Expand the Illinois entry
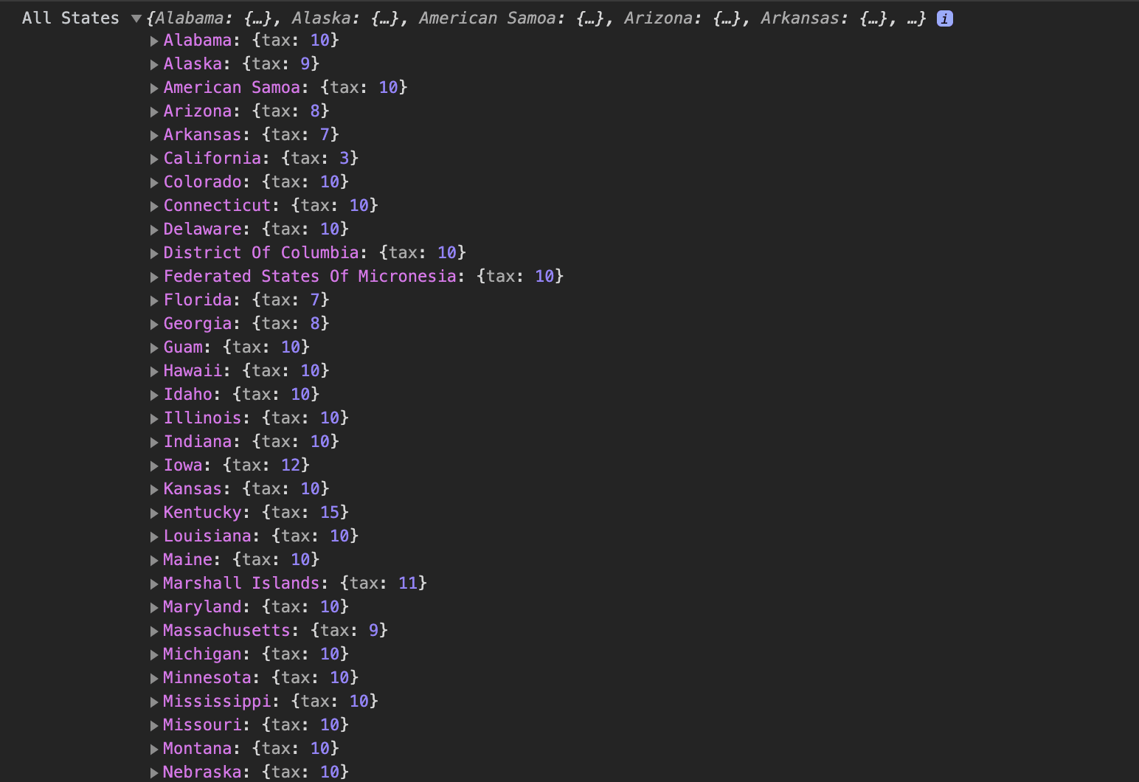This screenshot has width=1139, height=782. click(x=154, y=419)
